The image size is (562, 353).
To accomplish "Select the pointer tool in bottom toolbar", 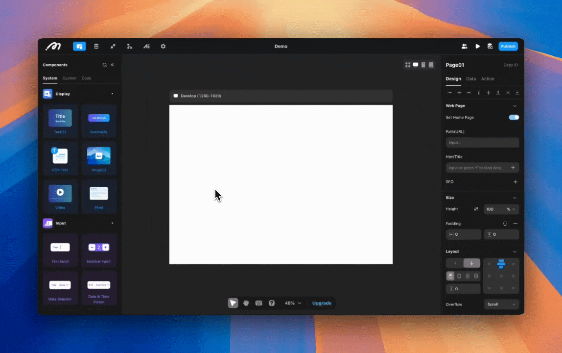I will tap(233, 303).
